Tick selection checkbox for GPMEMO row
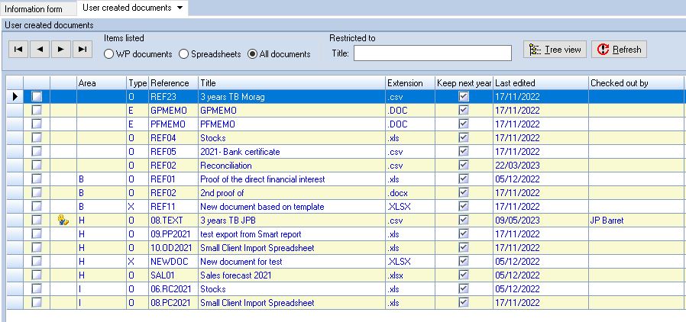This screenshot has height=322, width=686. (37, 110)
